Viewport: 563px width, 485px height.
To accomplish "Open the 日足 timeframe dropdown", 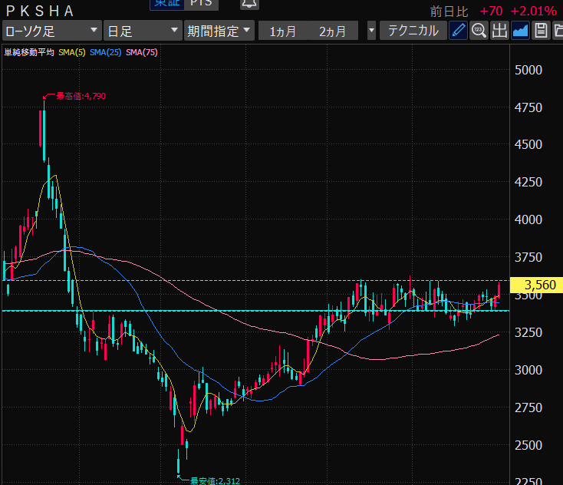I will coord(143,31).
